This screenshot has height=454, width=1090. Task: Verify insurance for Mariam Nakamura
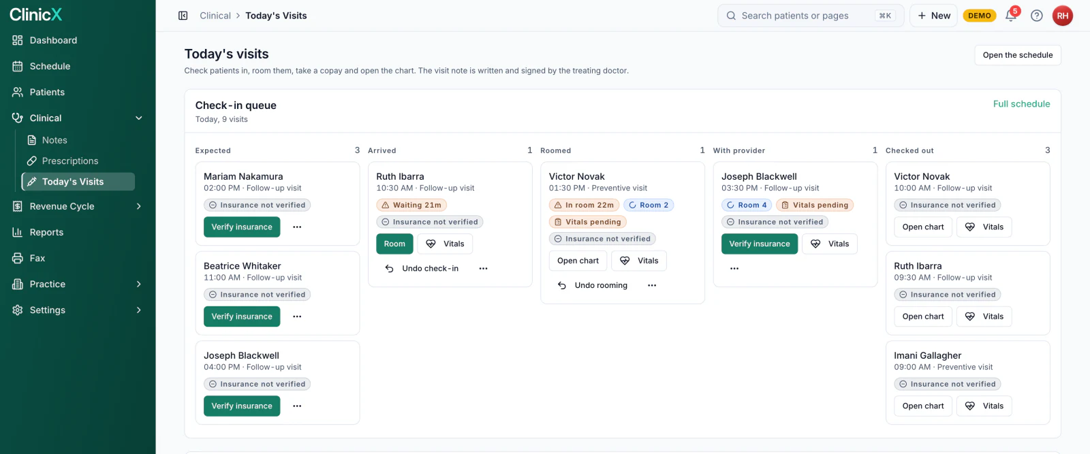pyautogui.click(x=242, y=227)
